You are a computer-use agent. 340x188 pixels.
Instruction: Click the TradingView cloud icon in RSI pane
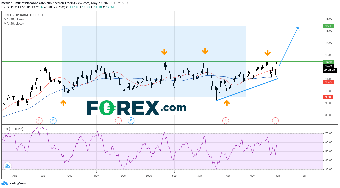[x=7, y=166]
